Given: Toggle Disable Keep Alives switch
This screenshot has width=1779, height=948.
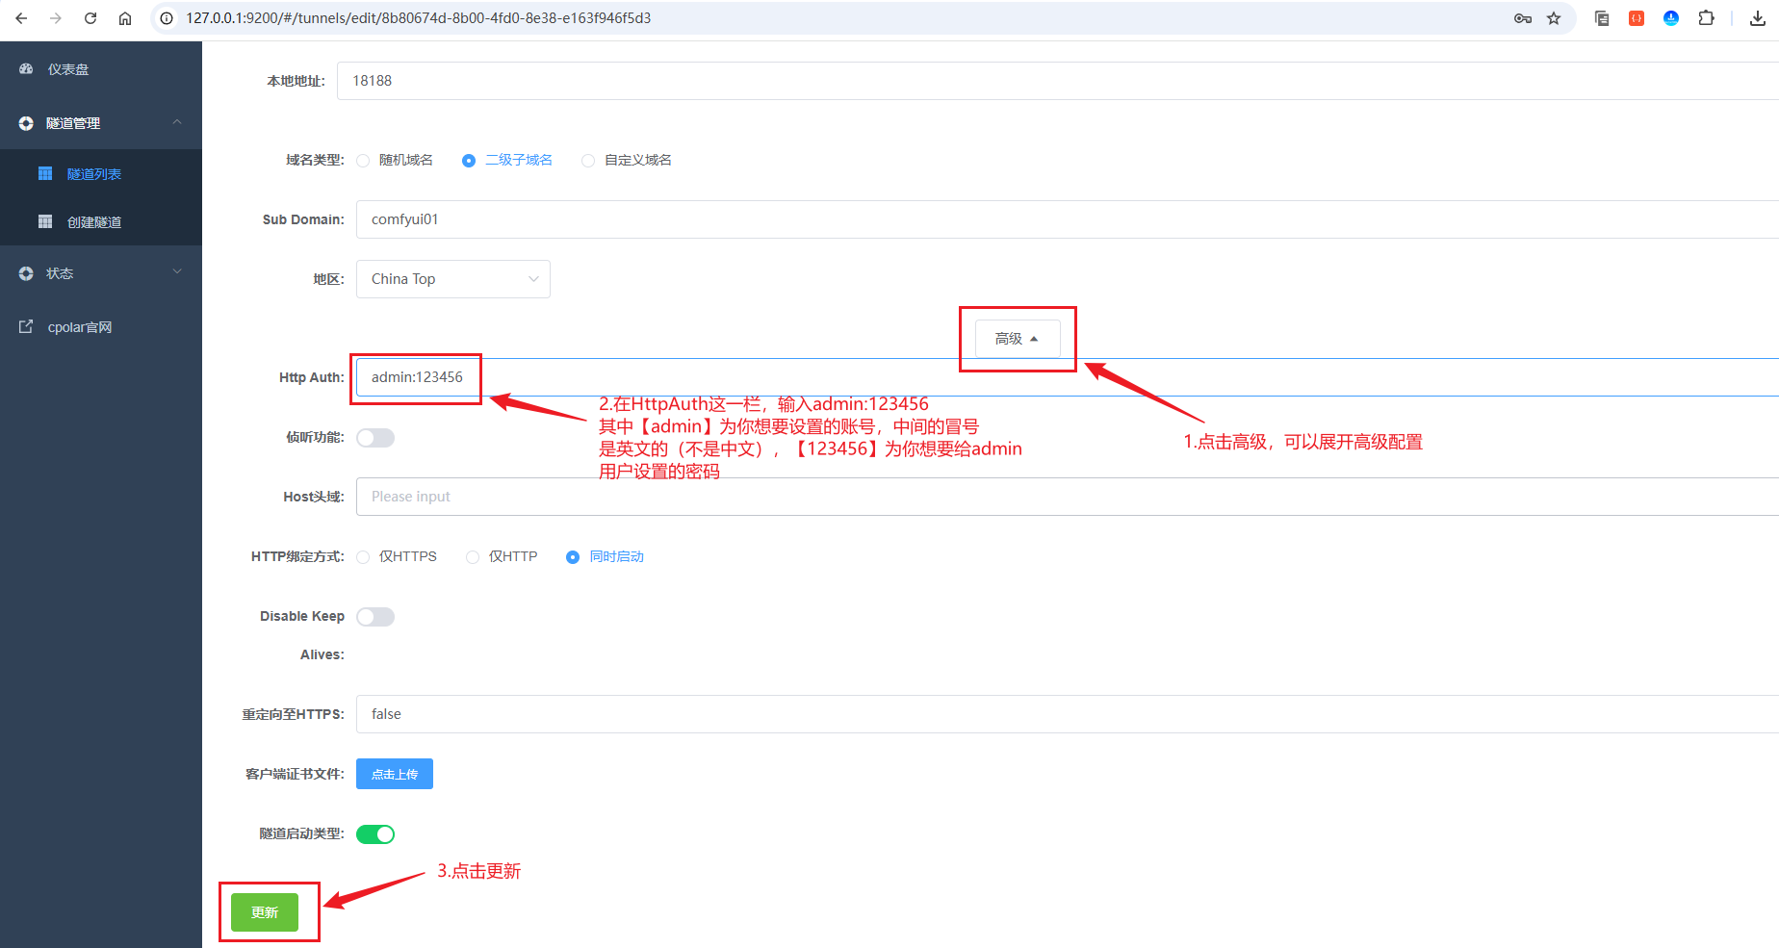Looking at the screenshot, I should tap(375, 617).
